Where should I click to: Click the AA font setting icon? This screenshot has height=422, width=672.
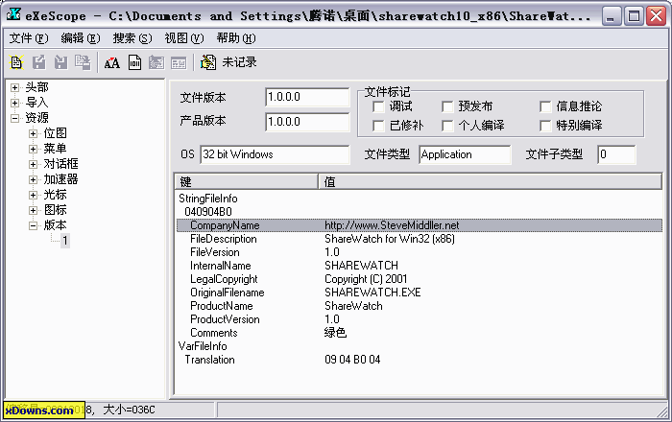click(112, 63)
